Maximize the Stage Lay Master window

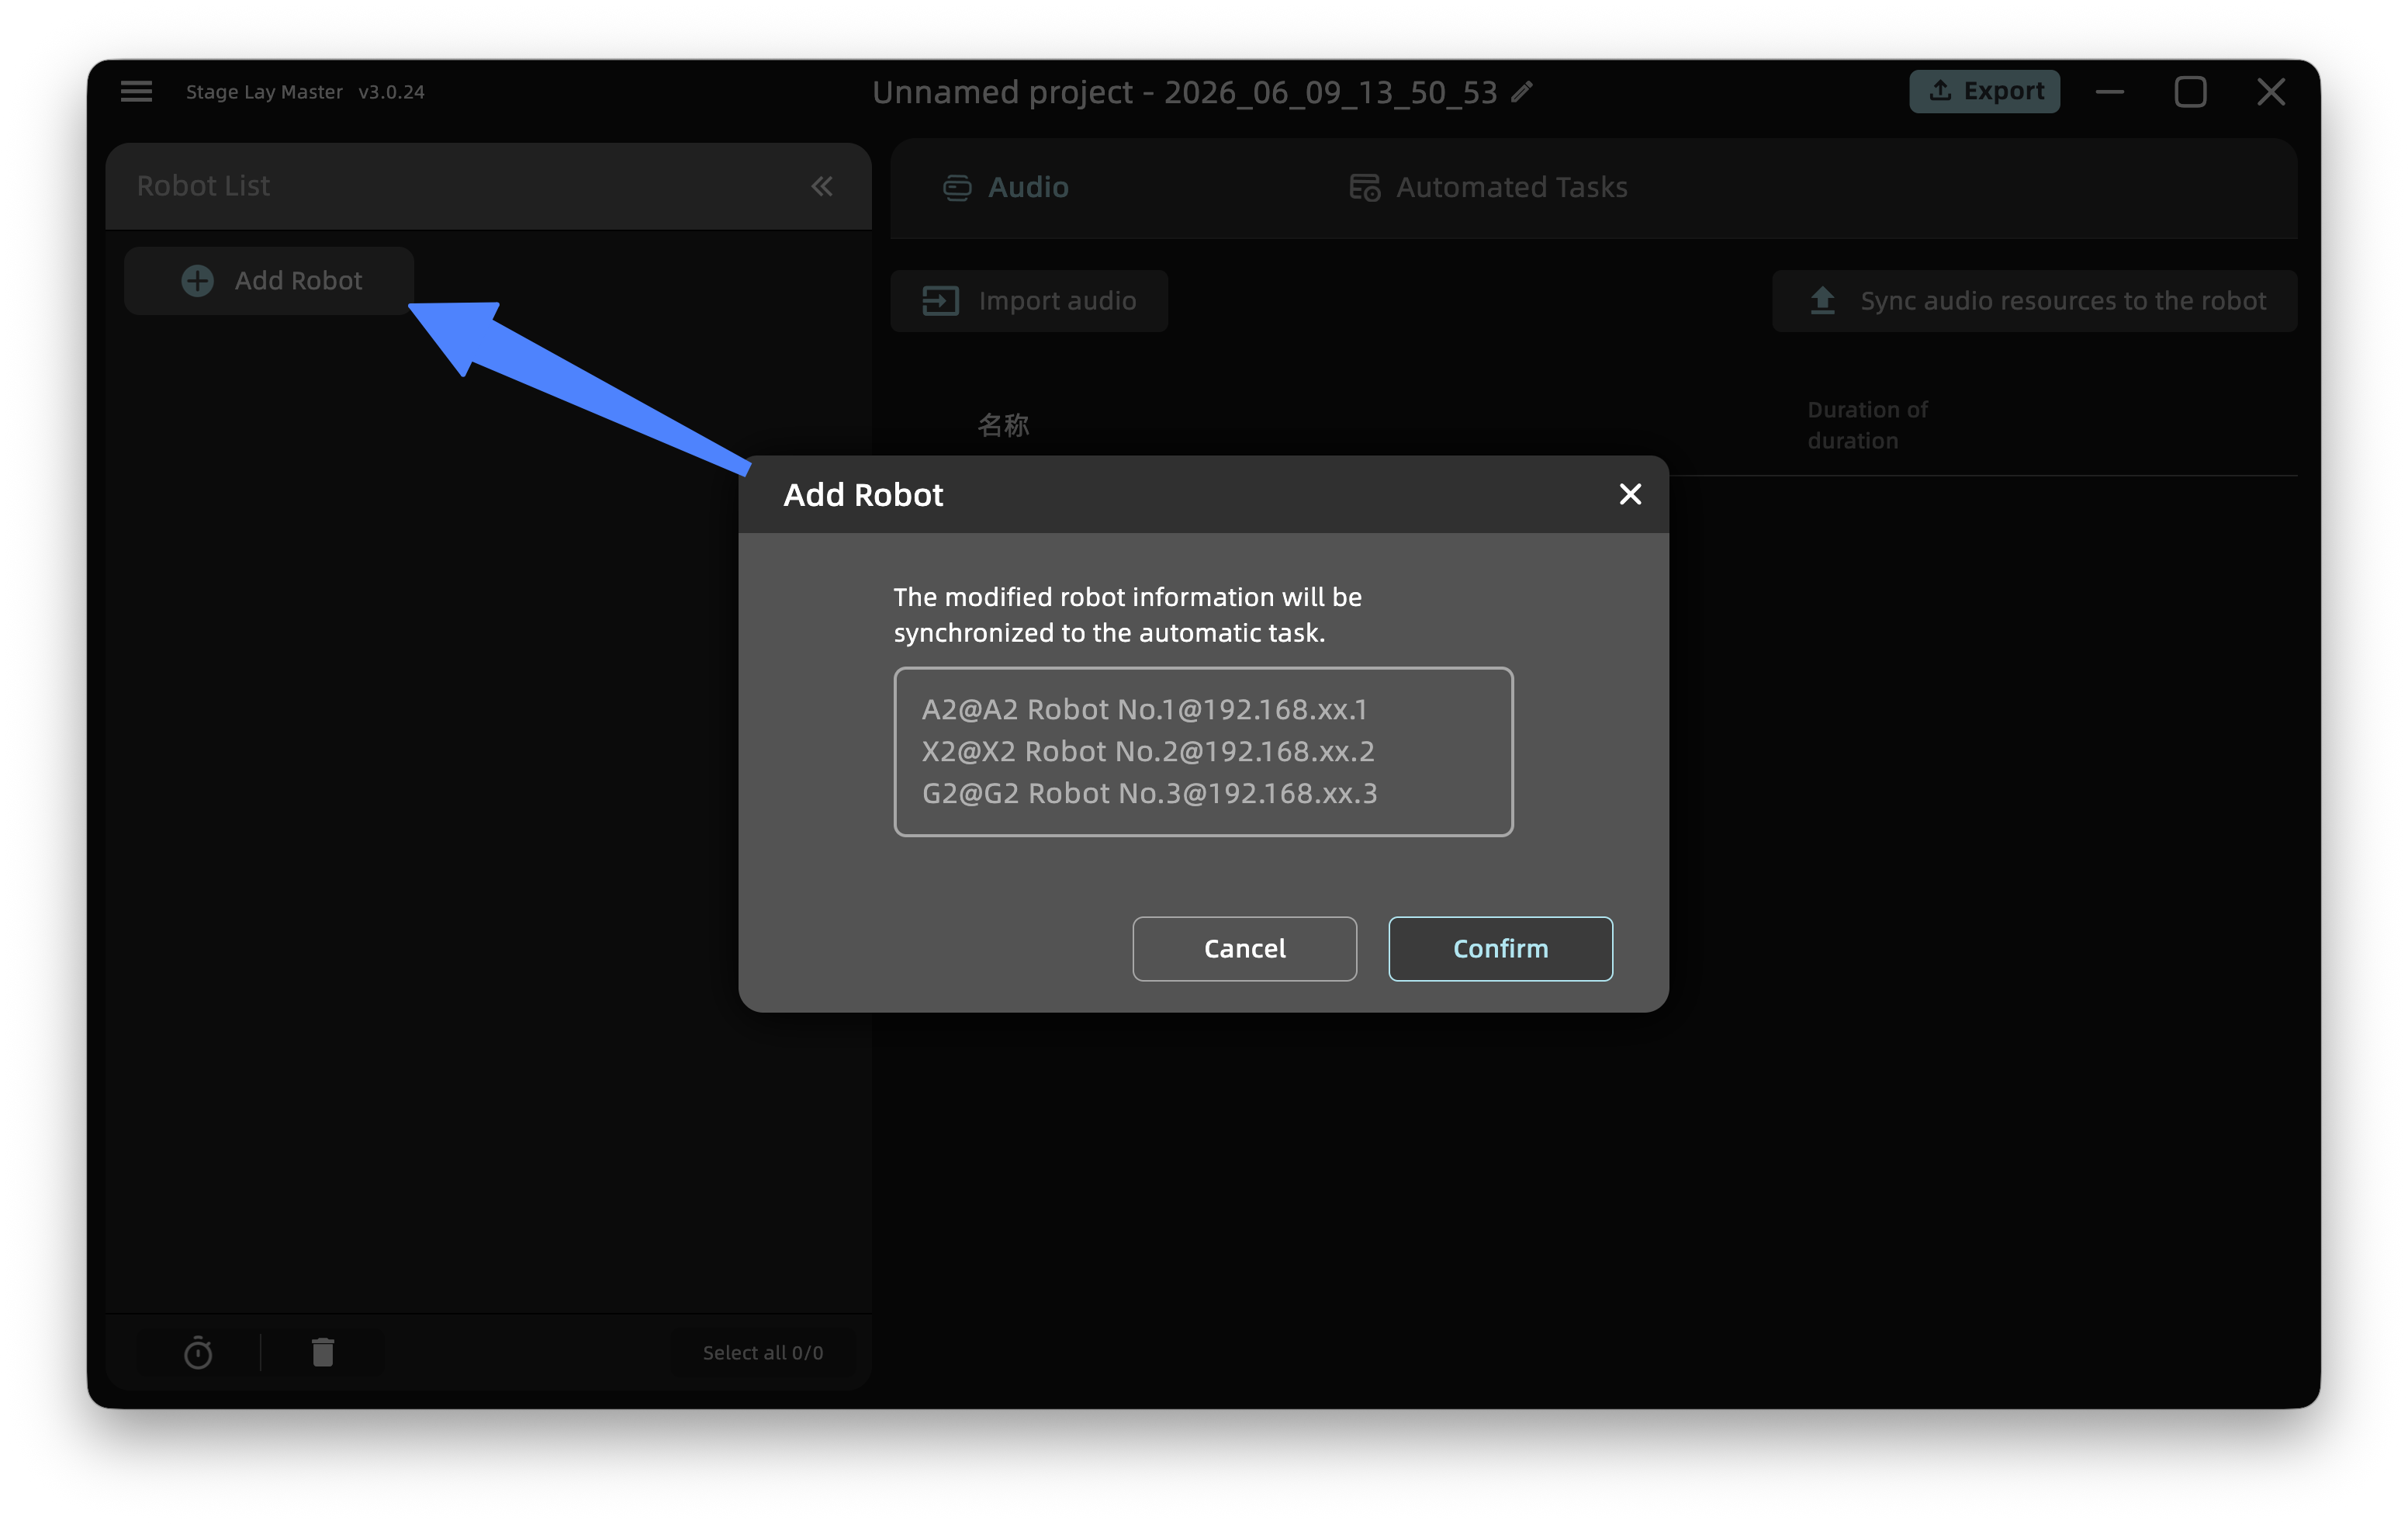pos(2190,92)
